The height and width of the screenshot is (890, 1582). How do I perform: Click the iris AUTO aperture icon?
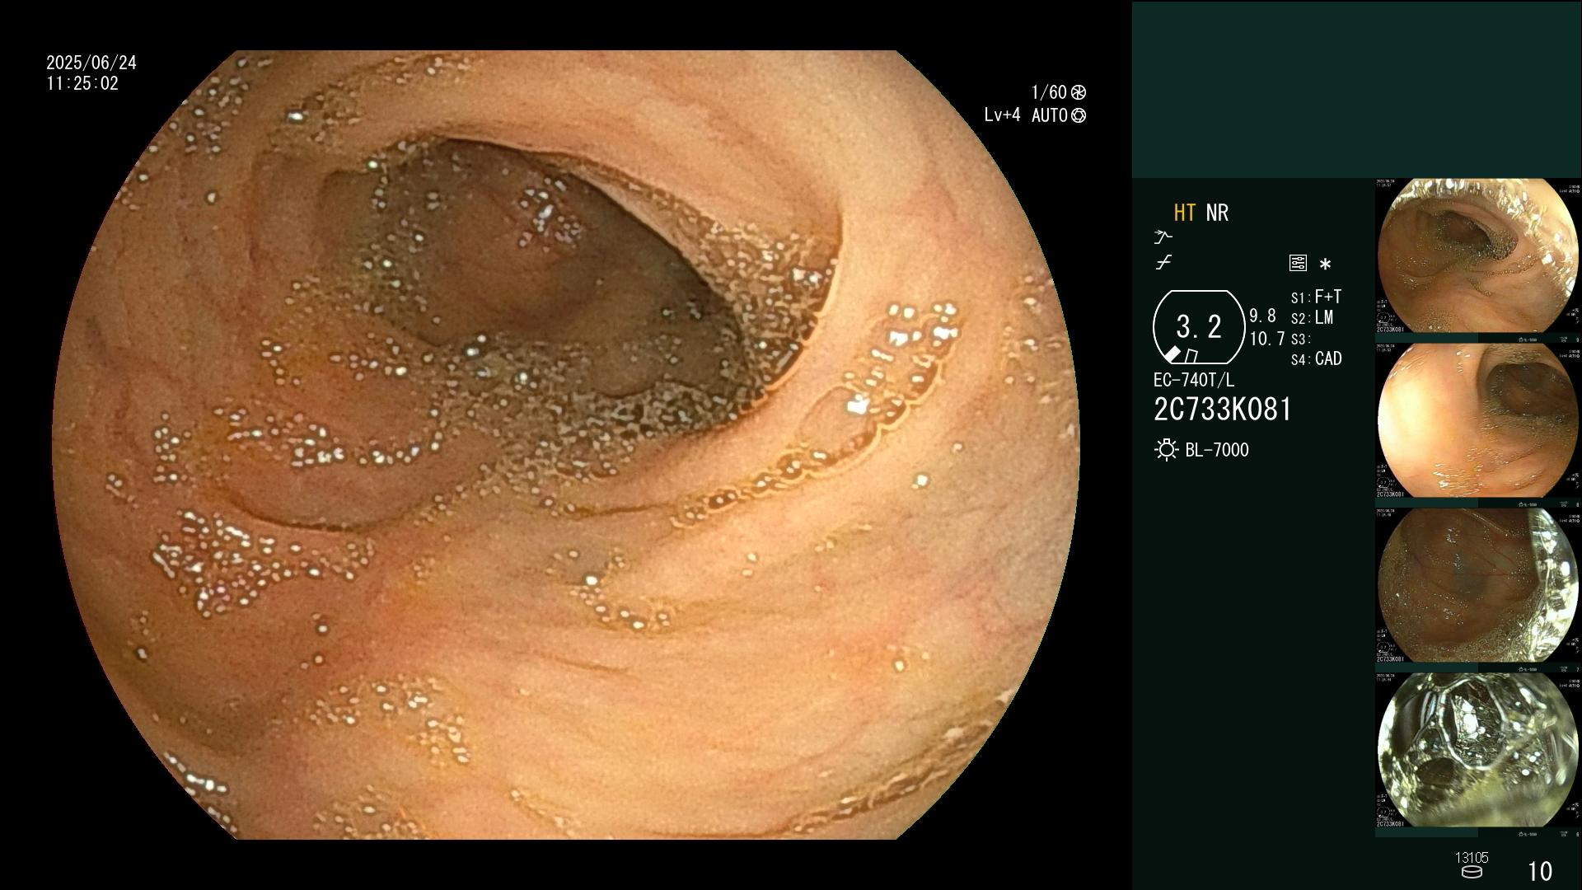tap(1079, 115)
